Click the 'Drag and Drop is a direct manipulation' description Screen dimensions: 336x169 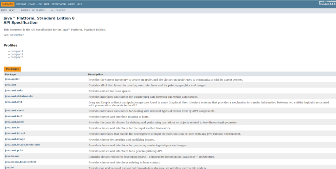[209, 104]
